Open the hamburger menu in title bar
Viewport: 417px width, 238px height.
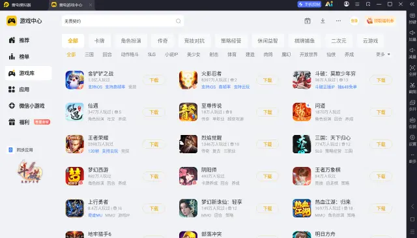coord(357,5)
